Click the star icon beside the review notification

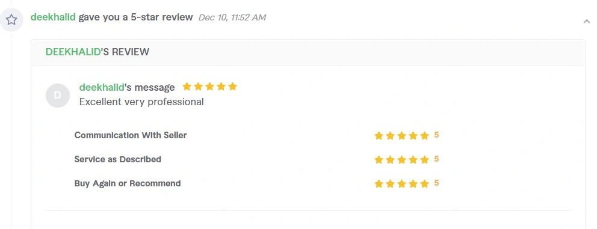tap(11, 19)
